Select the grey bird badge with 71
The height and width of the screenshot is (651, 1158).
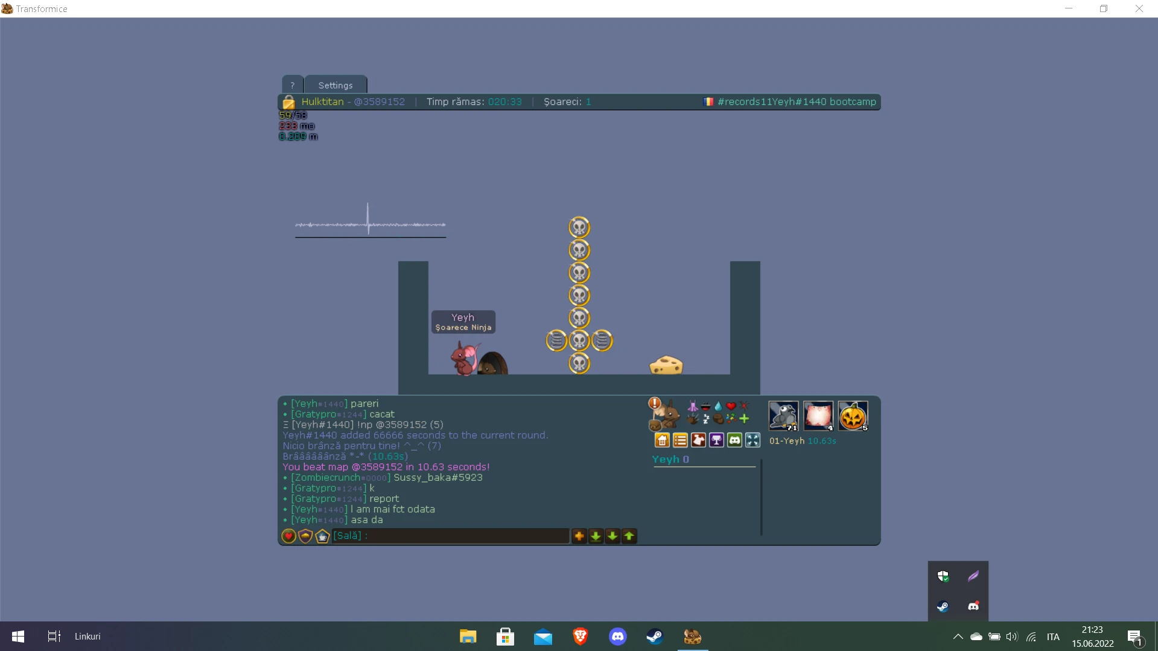[783, 416]
